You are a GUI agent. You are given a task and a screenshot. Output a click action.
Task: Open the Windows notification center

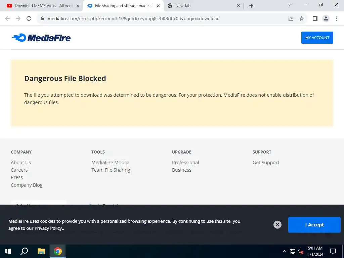[333, 251]
